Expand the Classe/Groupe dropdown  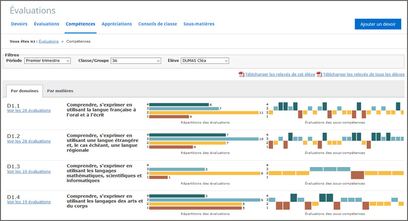[x=136, y=61]
